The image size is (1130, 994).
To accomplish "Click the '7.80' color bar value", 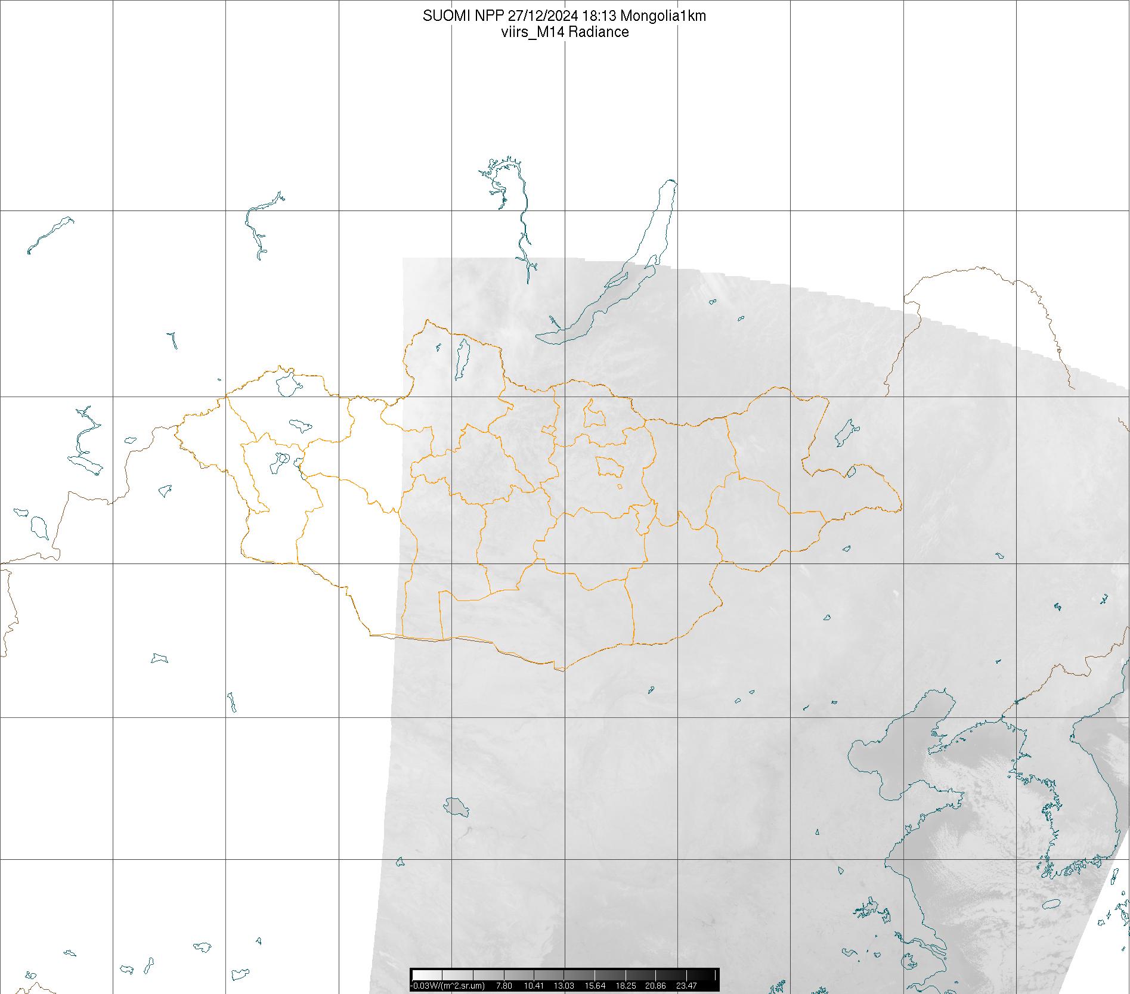I will click(x=504, y=986).
